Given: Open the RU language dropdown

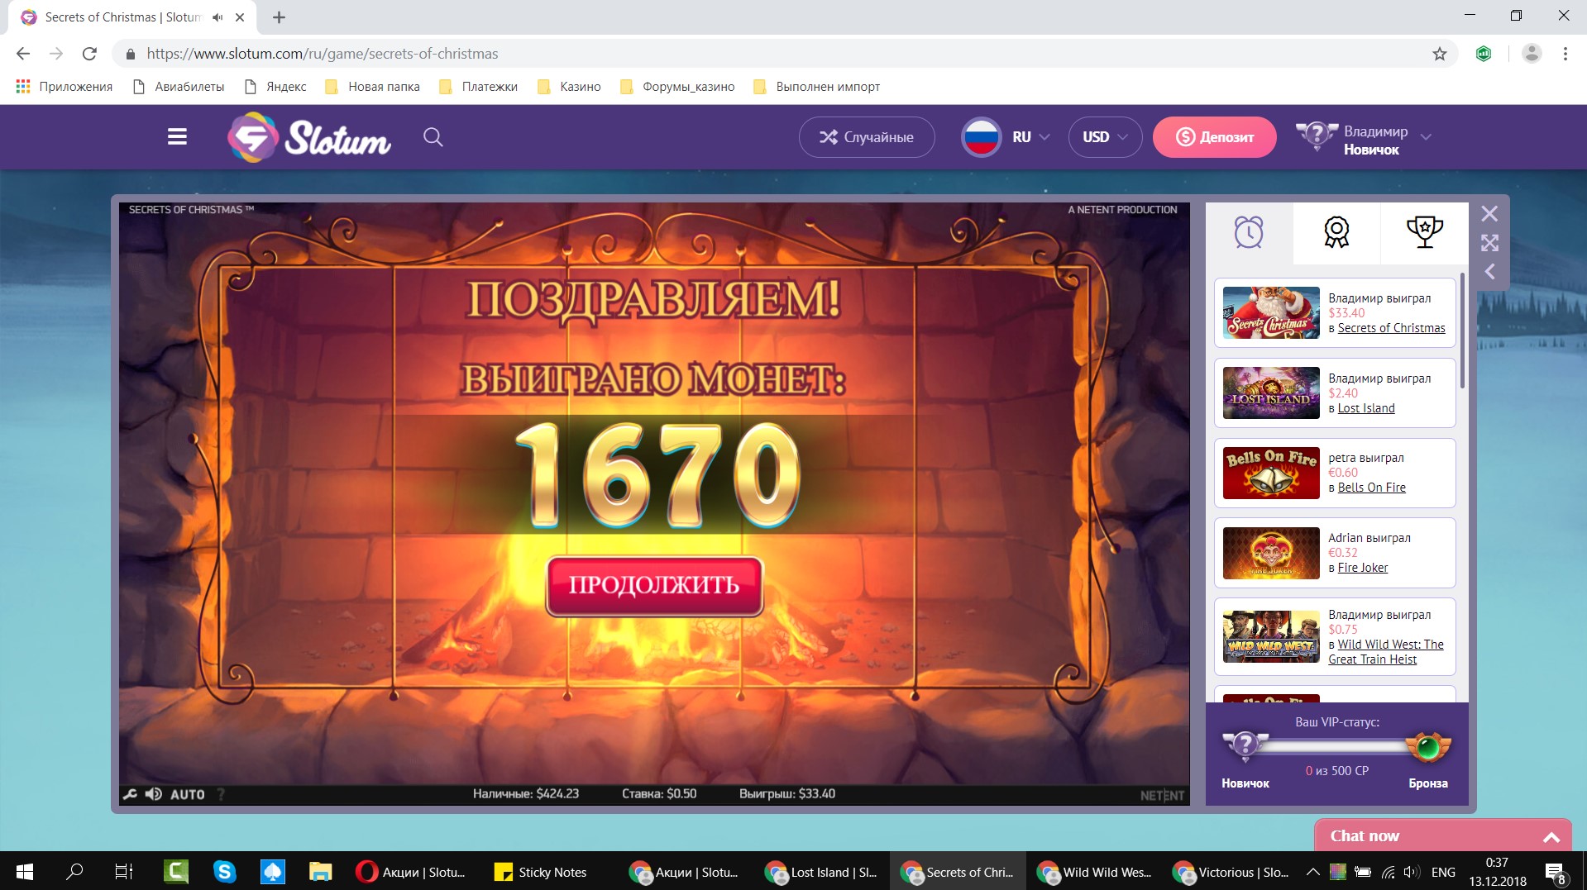Looking at the screenshot, I should point(1006,137).
